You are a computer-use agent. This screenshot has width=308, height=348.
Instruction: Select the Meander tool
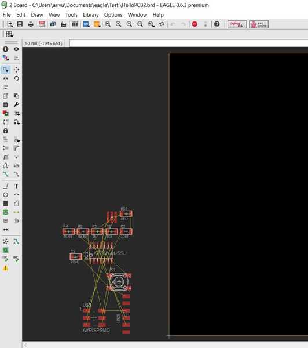tap(6, 165)
